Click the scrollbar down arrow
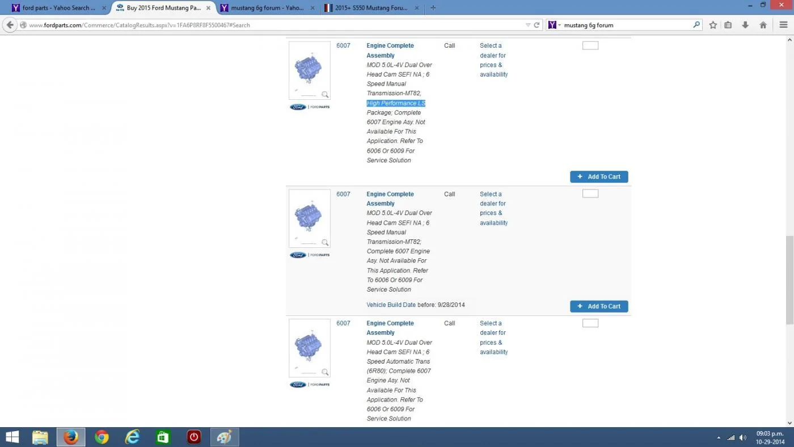The image size is (794, 447). pos(789,423)
